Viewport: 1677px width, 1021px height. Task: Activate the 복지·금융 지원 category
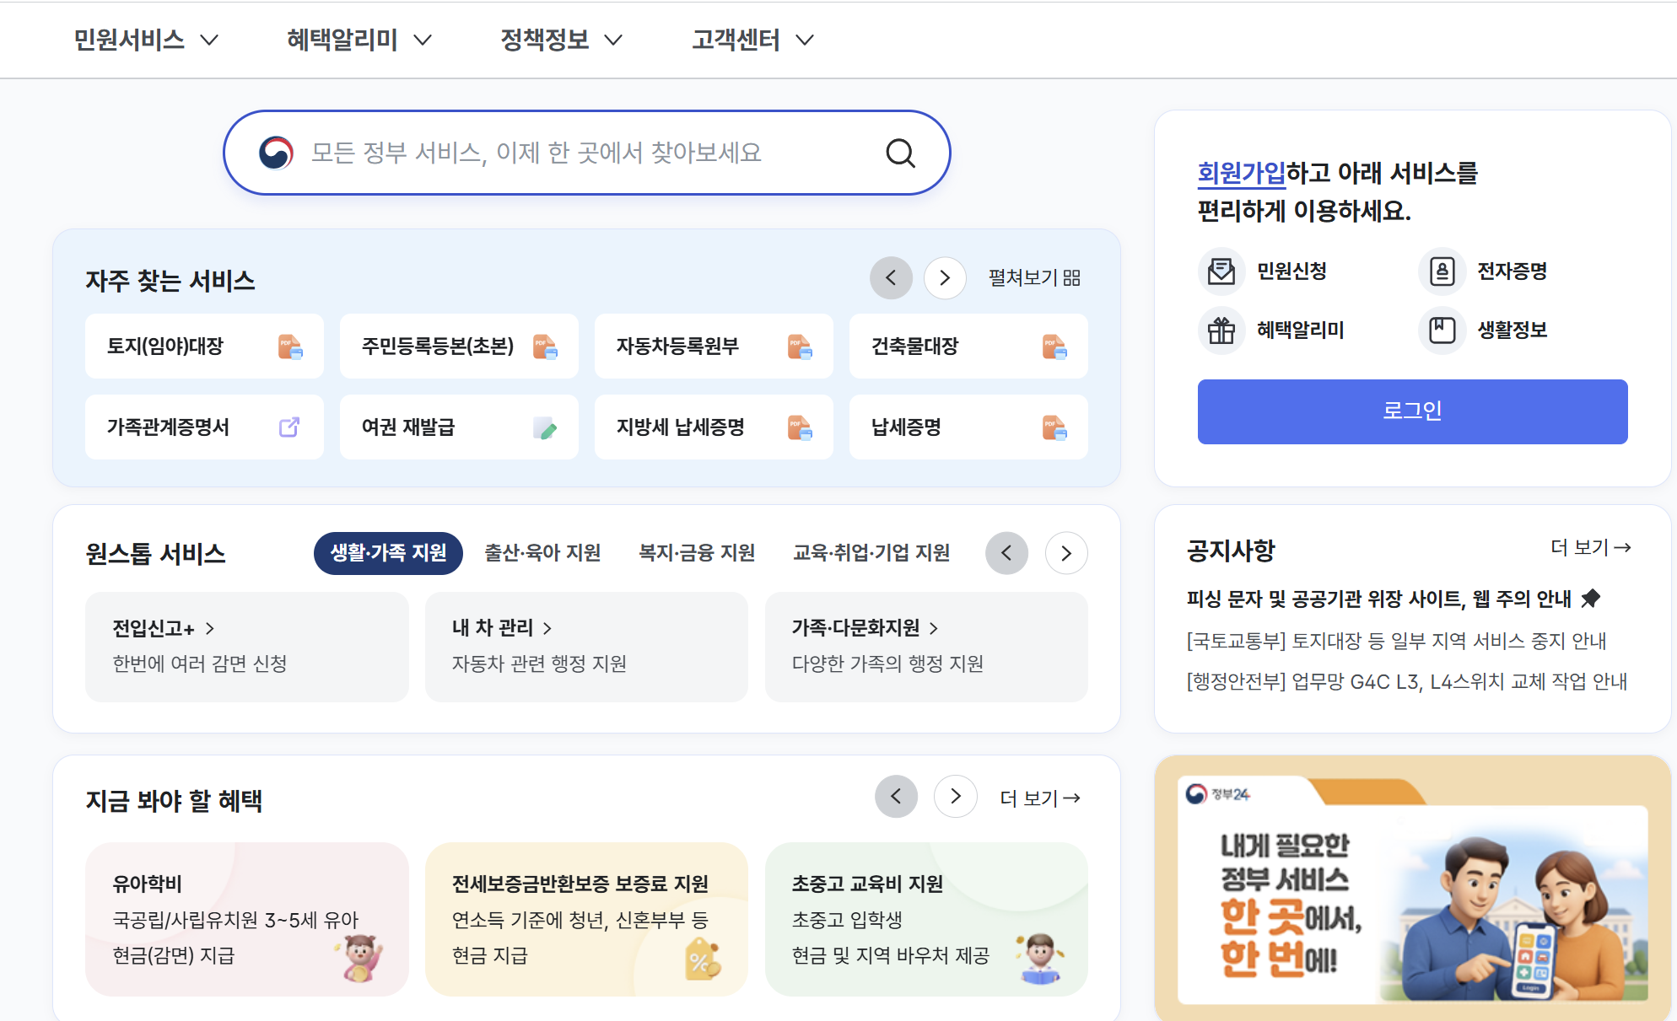coord(696,553)
